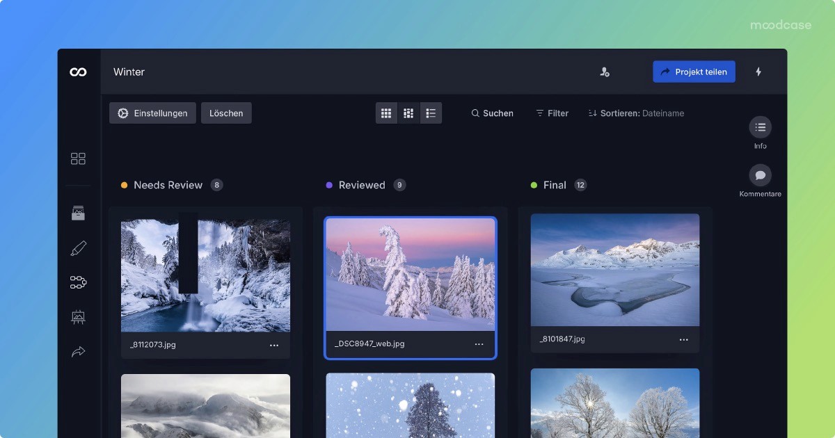Open the workflow diagram icon in sidebar
This screenshot has height=438, width=835.
pos(78,282)
